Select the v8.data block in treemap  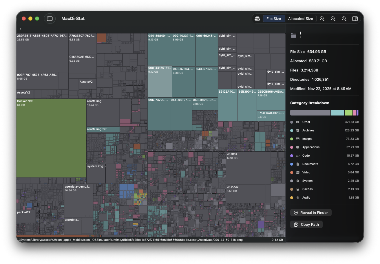coord(248,168)
